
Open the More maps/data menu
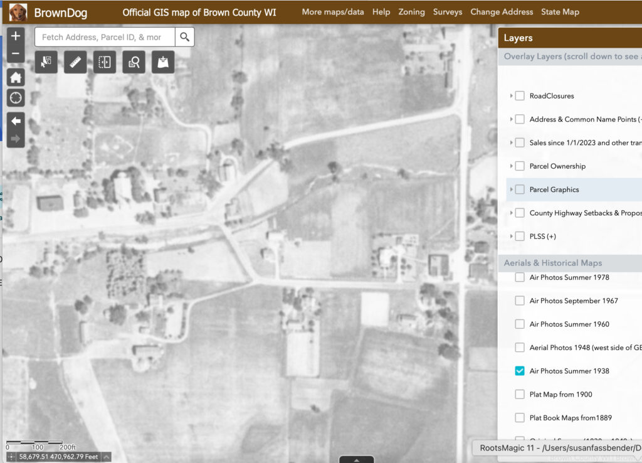(x=334, y=12)
